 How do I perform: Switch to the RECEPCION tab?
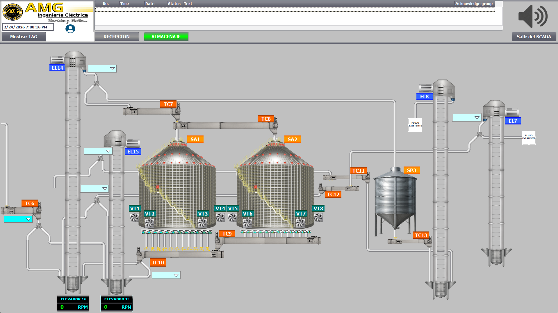click(x=117, y=37)
